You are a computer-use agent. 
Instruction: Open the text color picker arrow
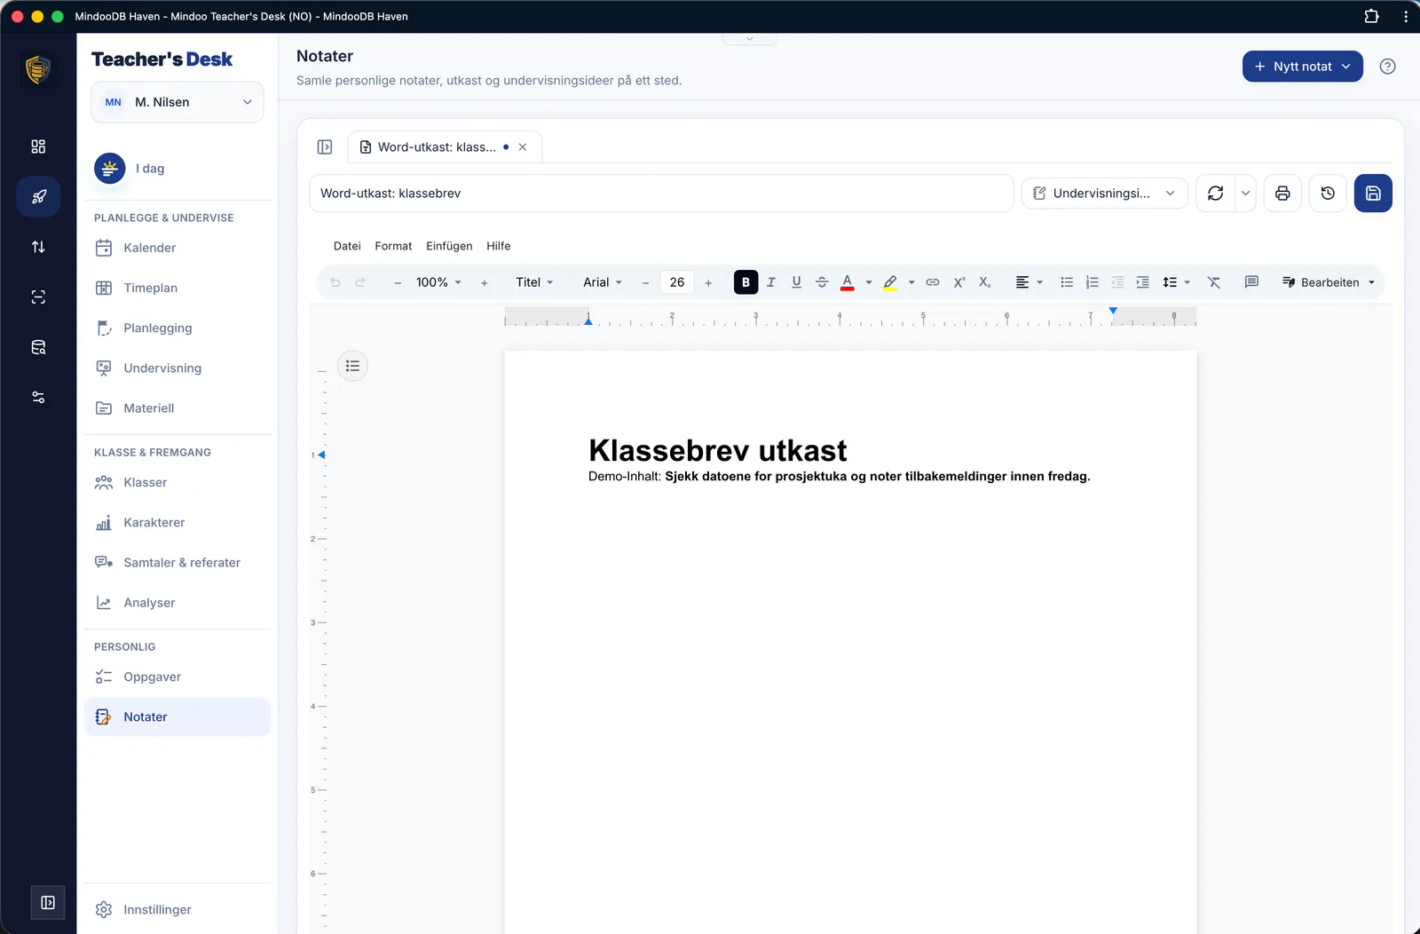(869, 282)
